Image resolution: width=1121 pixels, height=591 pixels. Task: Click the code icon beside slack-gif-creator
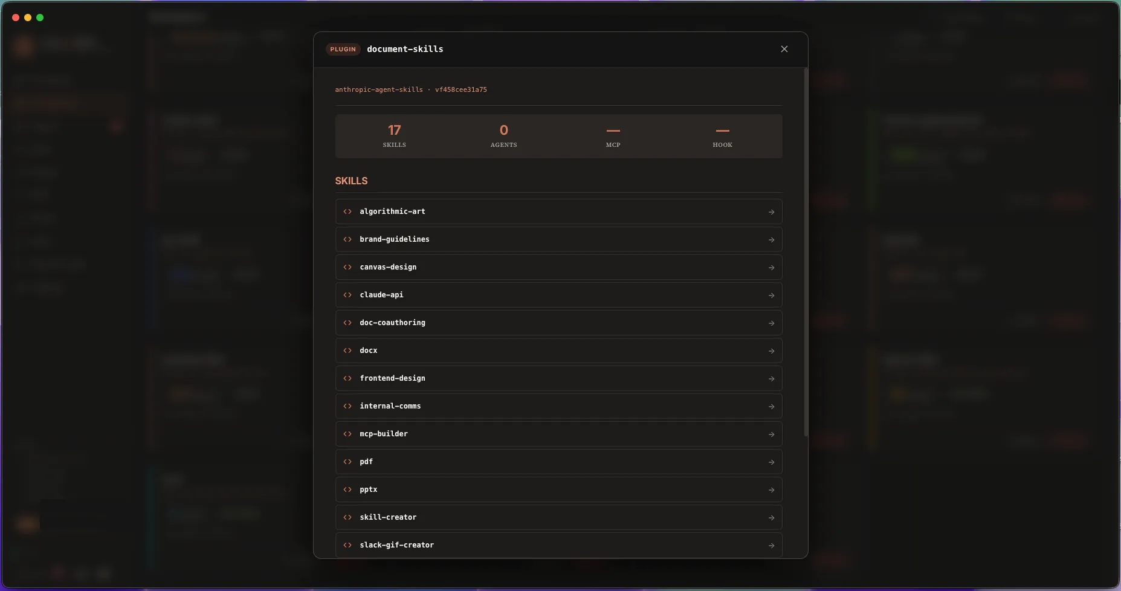tap(347, 545)
